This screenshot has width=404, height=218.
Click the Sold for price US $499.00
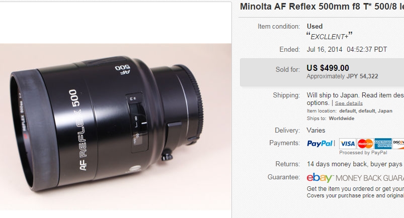coord(328,68)
